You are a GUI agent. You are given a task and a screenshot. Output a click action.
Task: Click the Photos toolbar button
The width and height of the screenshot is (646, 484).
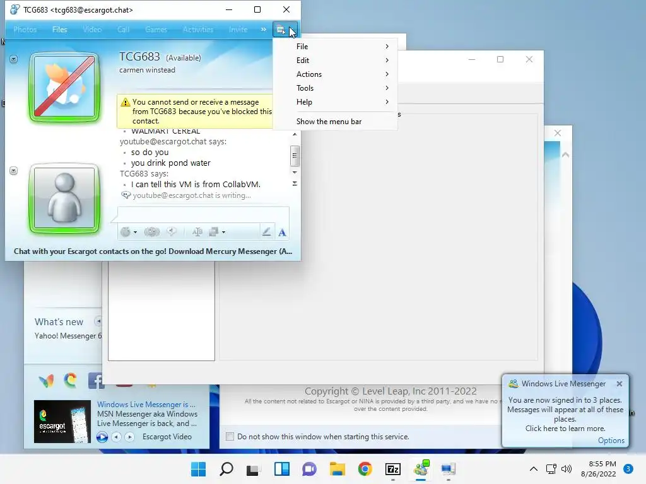[25, 30]
